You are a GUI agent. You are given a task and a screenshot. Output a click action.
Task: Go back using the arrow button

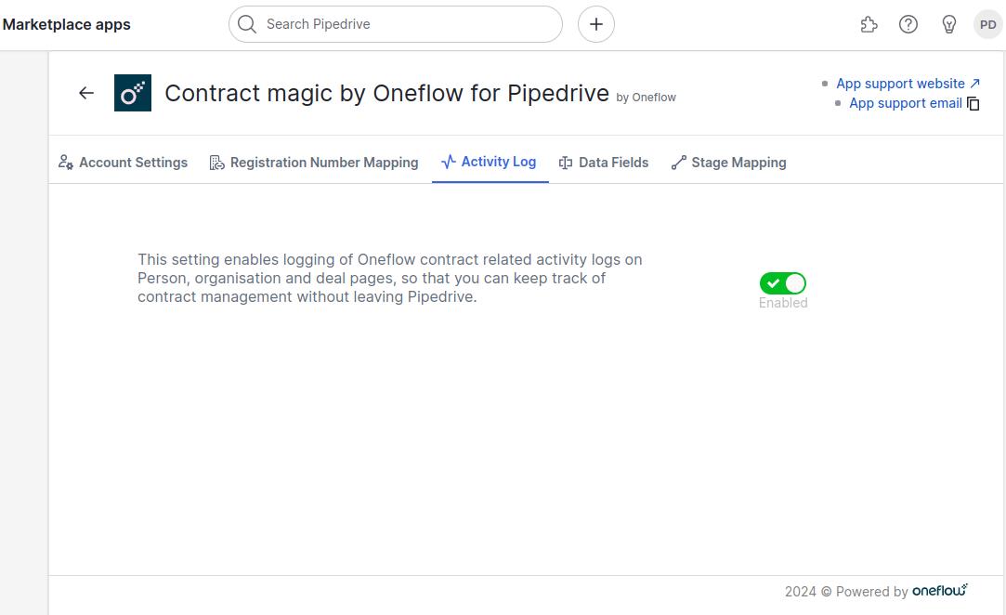click(85, 93)
